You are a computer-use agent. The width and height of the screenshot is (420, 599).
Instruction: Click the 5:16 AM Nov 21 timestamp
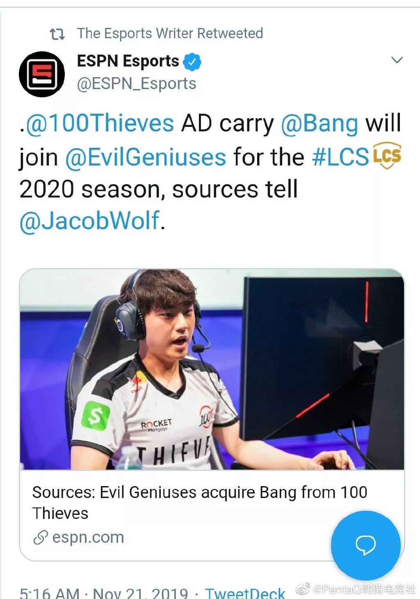pyautogui.click(x=104, y=593)
